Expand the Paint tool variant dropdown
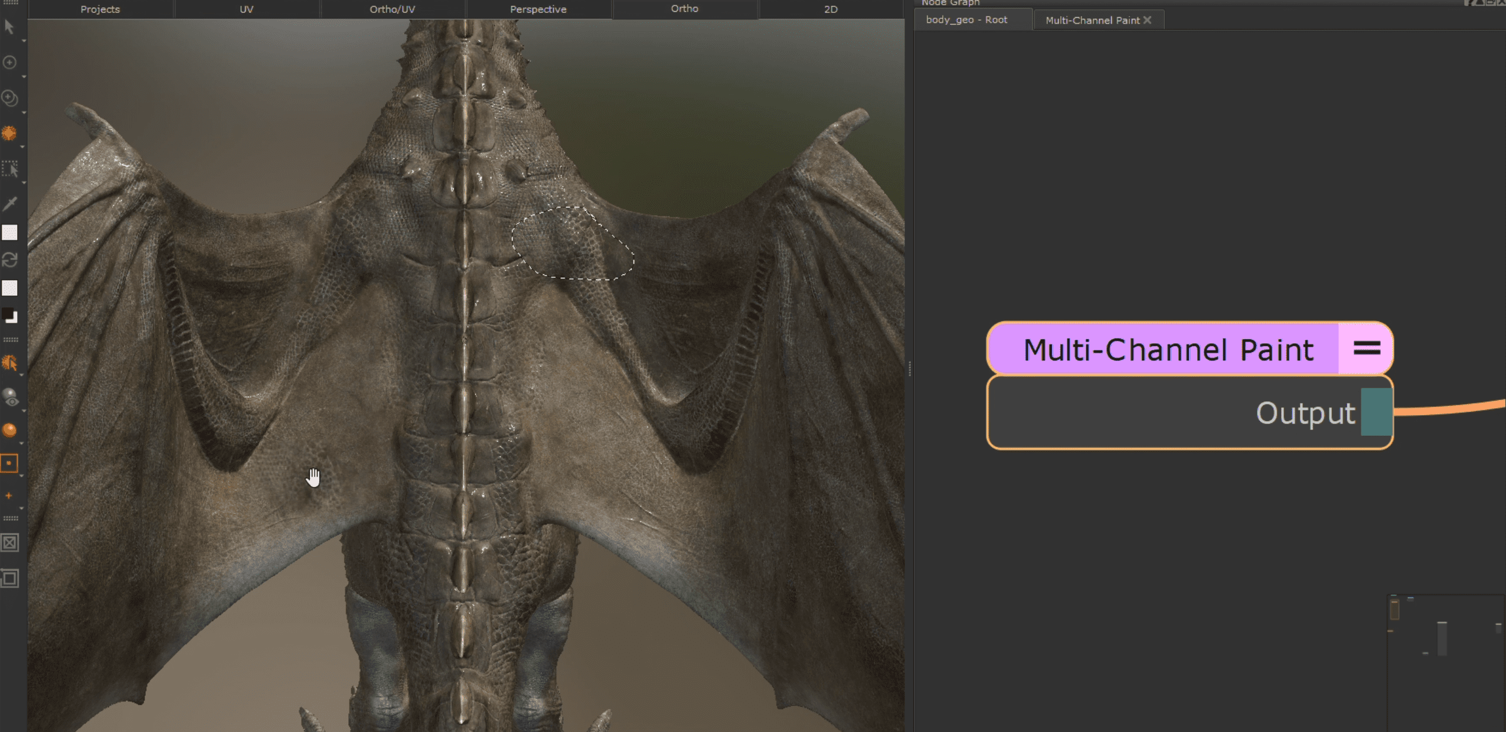 point(22,146)
